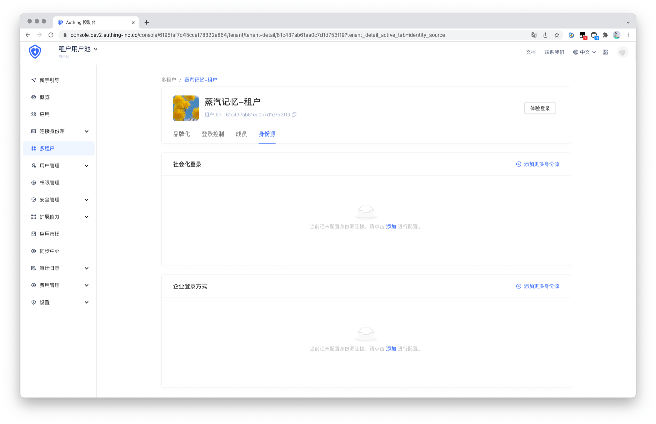Click the 体验登录 button
Screen dimensions: 656x424
539,108
